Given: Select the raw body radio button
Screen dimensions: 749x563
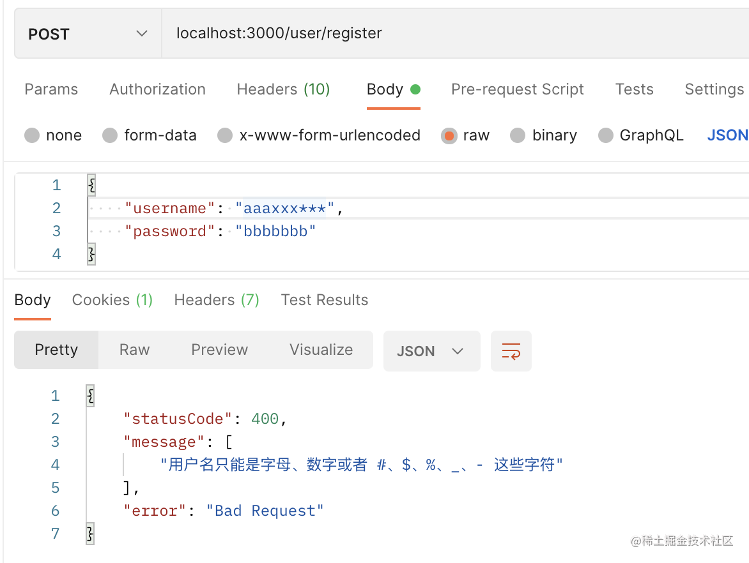Looking at the screenshot, I should click(x=449, y=135).
